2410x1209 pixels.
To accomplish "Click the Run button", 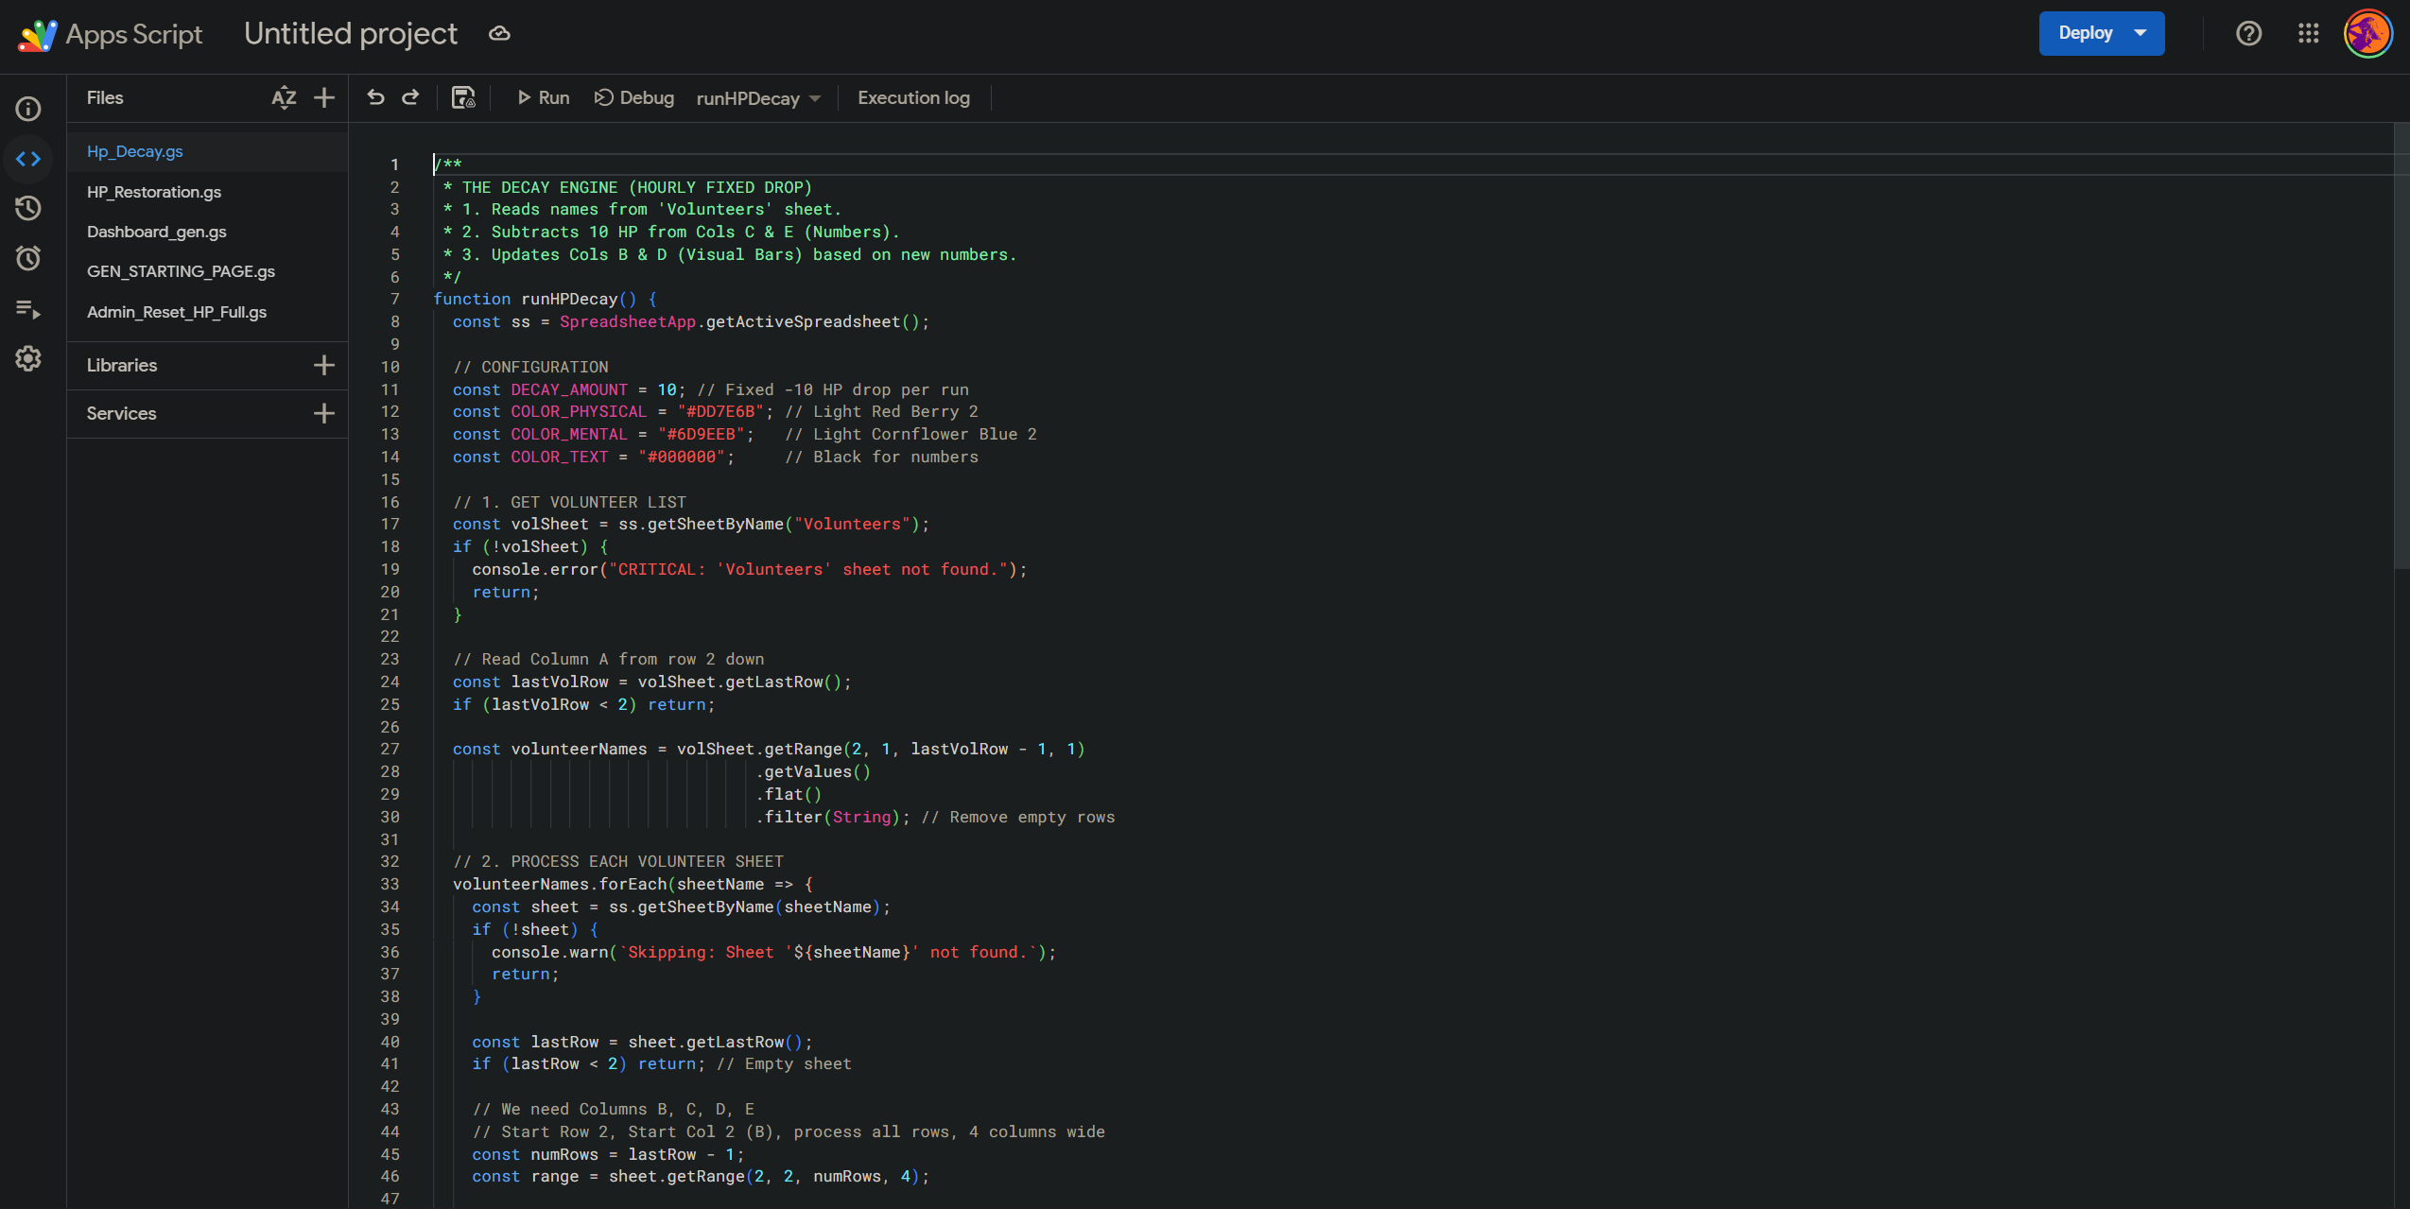I will tap(544, 97).
